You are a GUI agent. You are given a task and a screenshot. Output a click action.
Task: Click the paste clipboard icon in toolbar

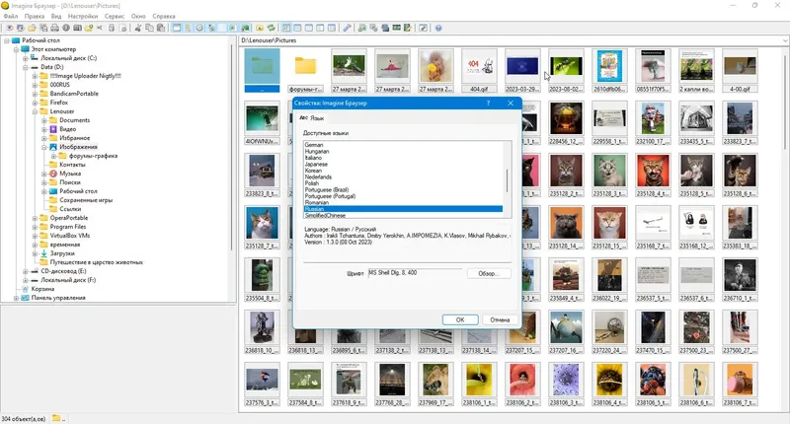161,28
